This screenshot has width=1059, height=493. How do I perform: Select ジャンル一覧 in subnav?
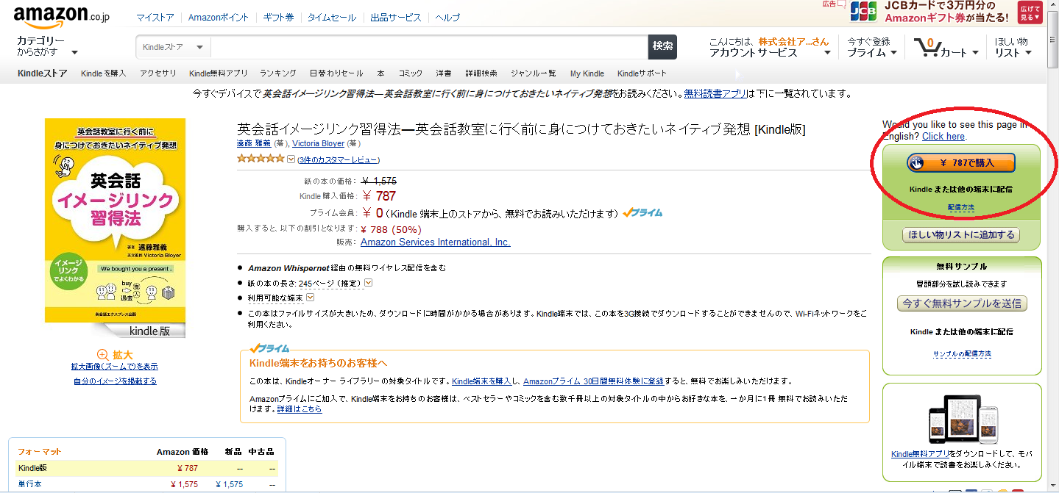pos(534,73)
